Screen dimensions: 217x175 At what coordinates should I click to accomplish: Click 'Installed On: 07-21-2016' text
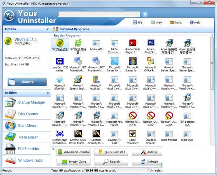22,58
